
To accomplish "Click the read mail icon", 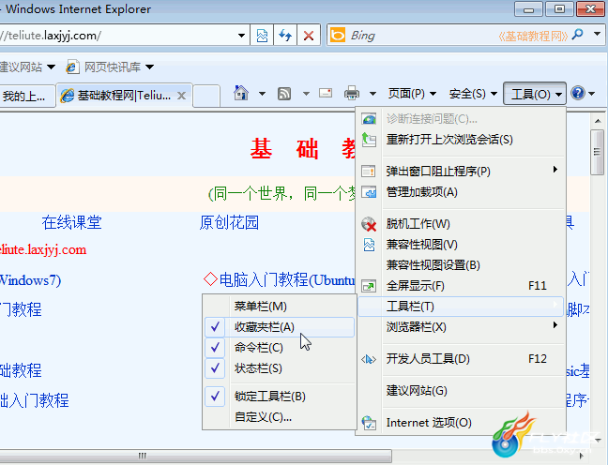I will pyautogui.click(x=326, y=93).
